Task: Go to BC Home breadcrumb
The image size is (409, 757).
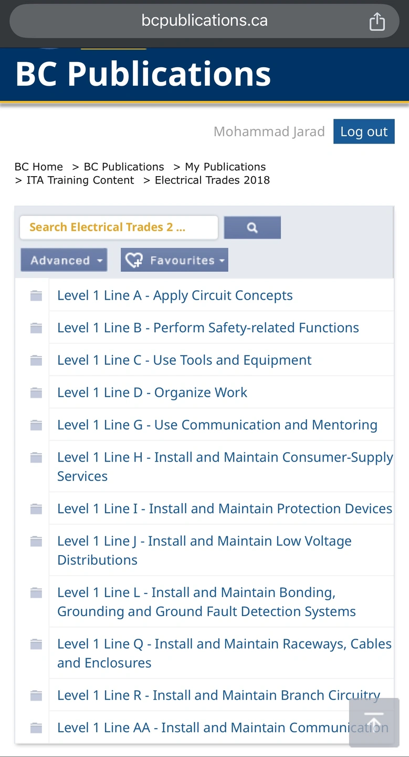Action: [39, 167]
